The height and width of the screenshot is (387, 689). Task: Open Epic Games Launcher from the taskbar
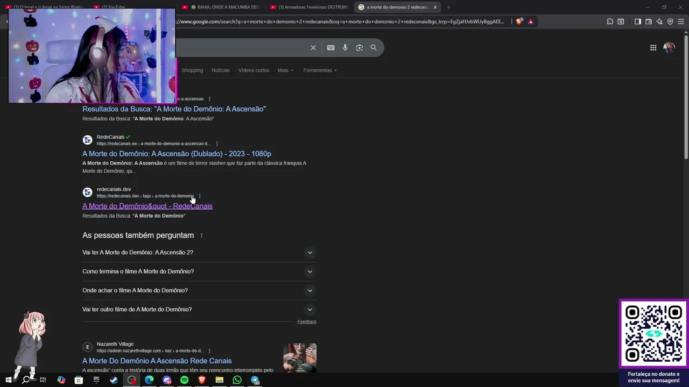[x=96, y=380]
